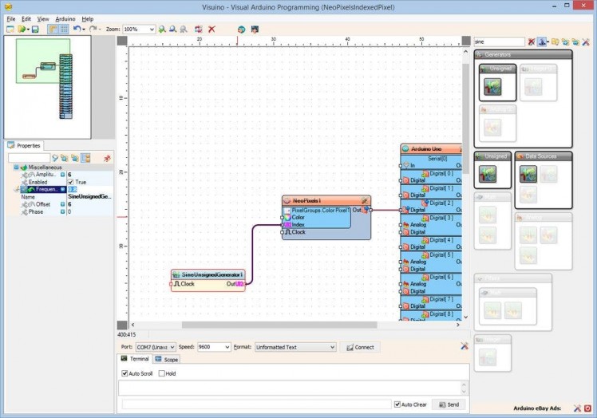Enable the Hold checkbox
597x418 pixels.
(160, 373)
